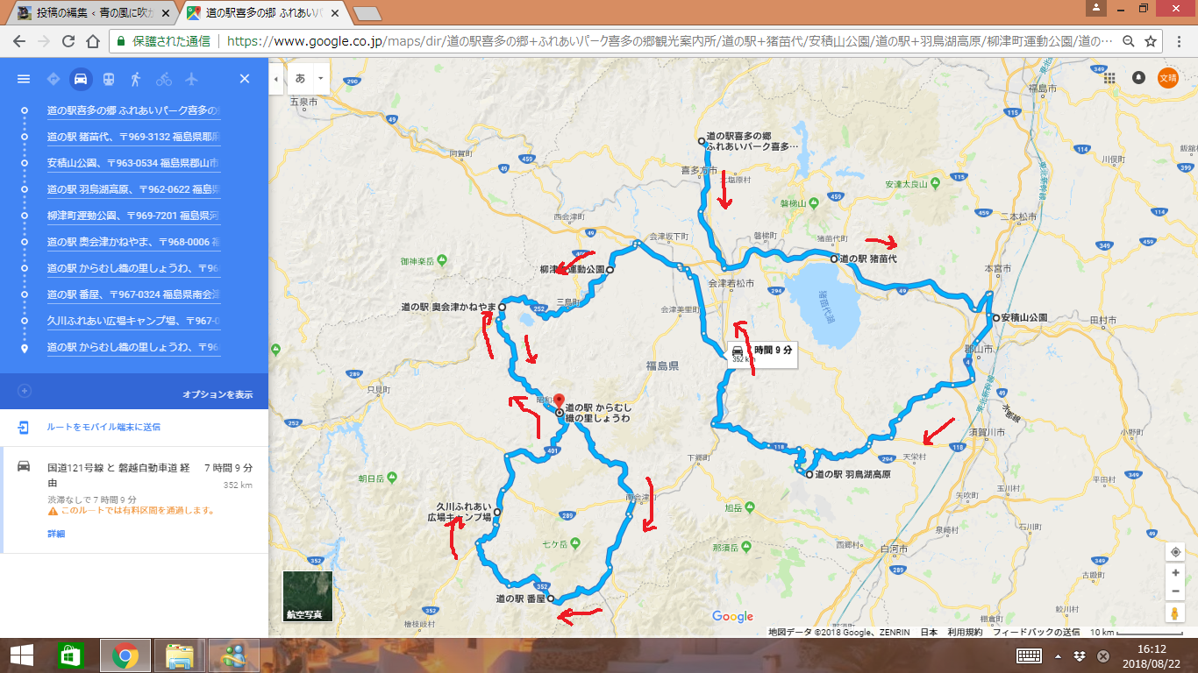1198x673 pixels.
Task: Click Pegman to enable Street View
Action: 1175,613
